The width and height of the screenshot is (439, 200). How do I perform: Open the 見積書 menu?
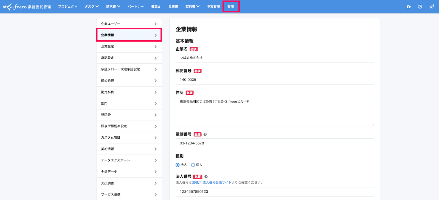pyautogui.click(x=173, y=7)
